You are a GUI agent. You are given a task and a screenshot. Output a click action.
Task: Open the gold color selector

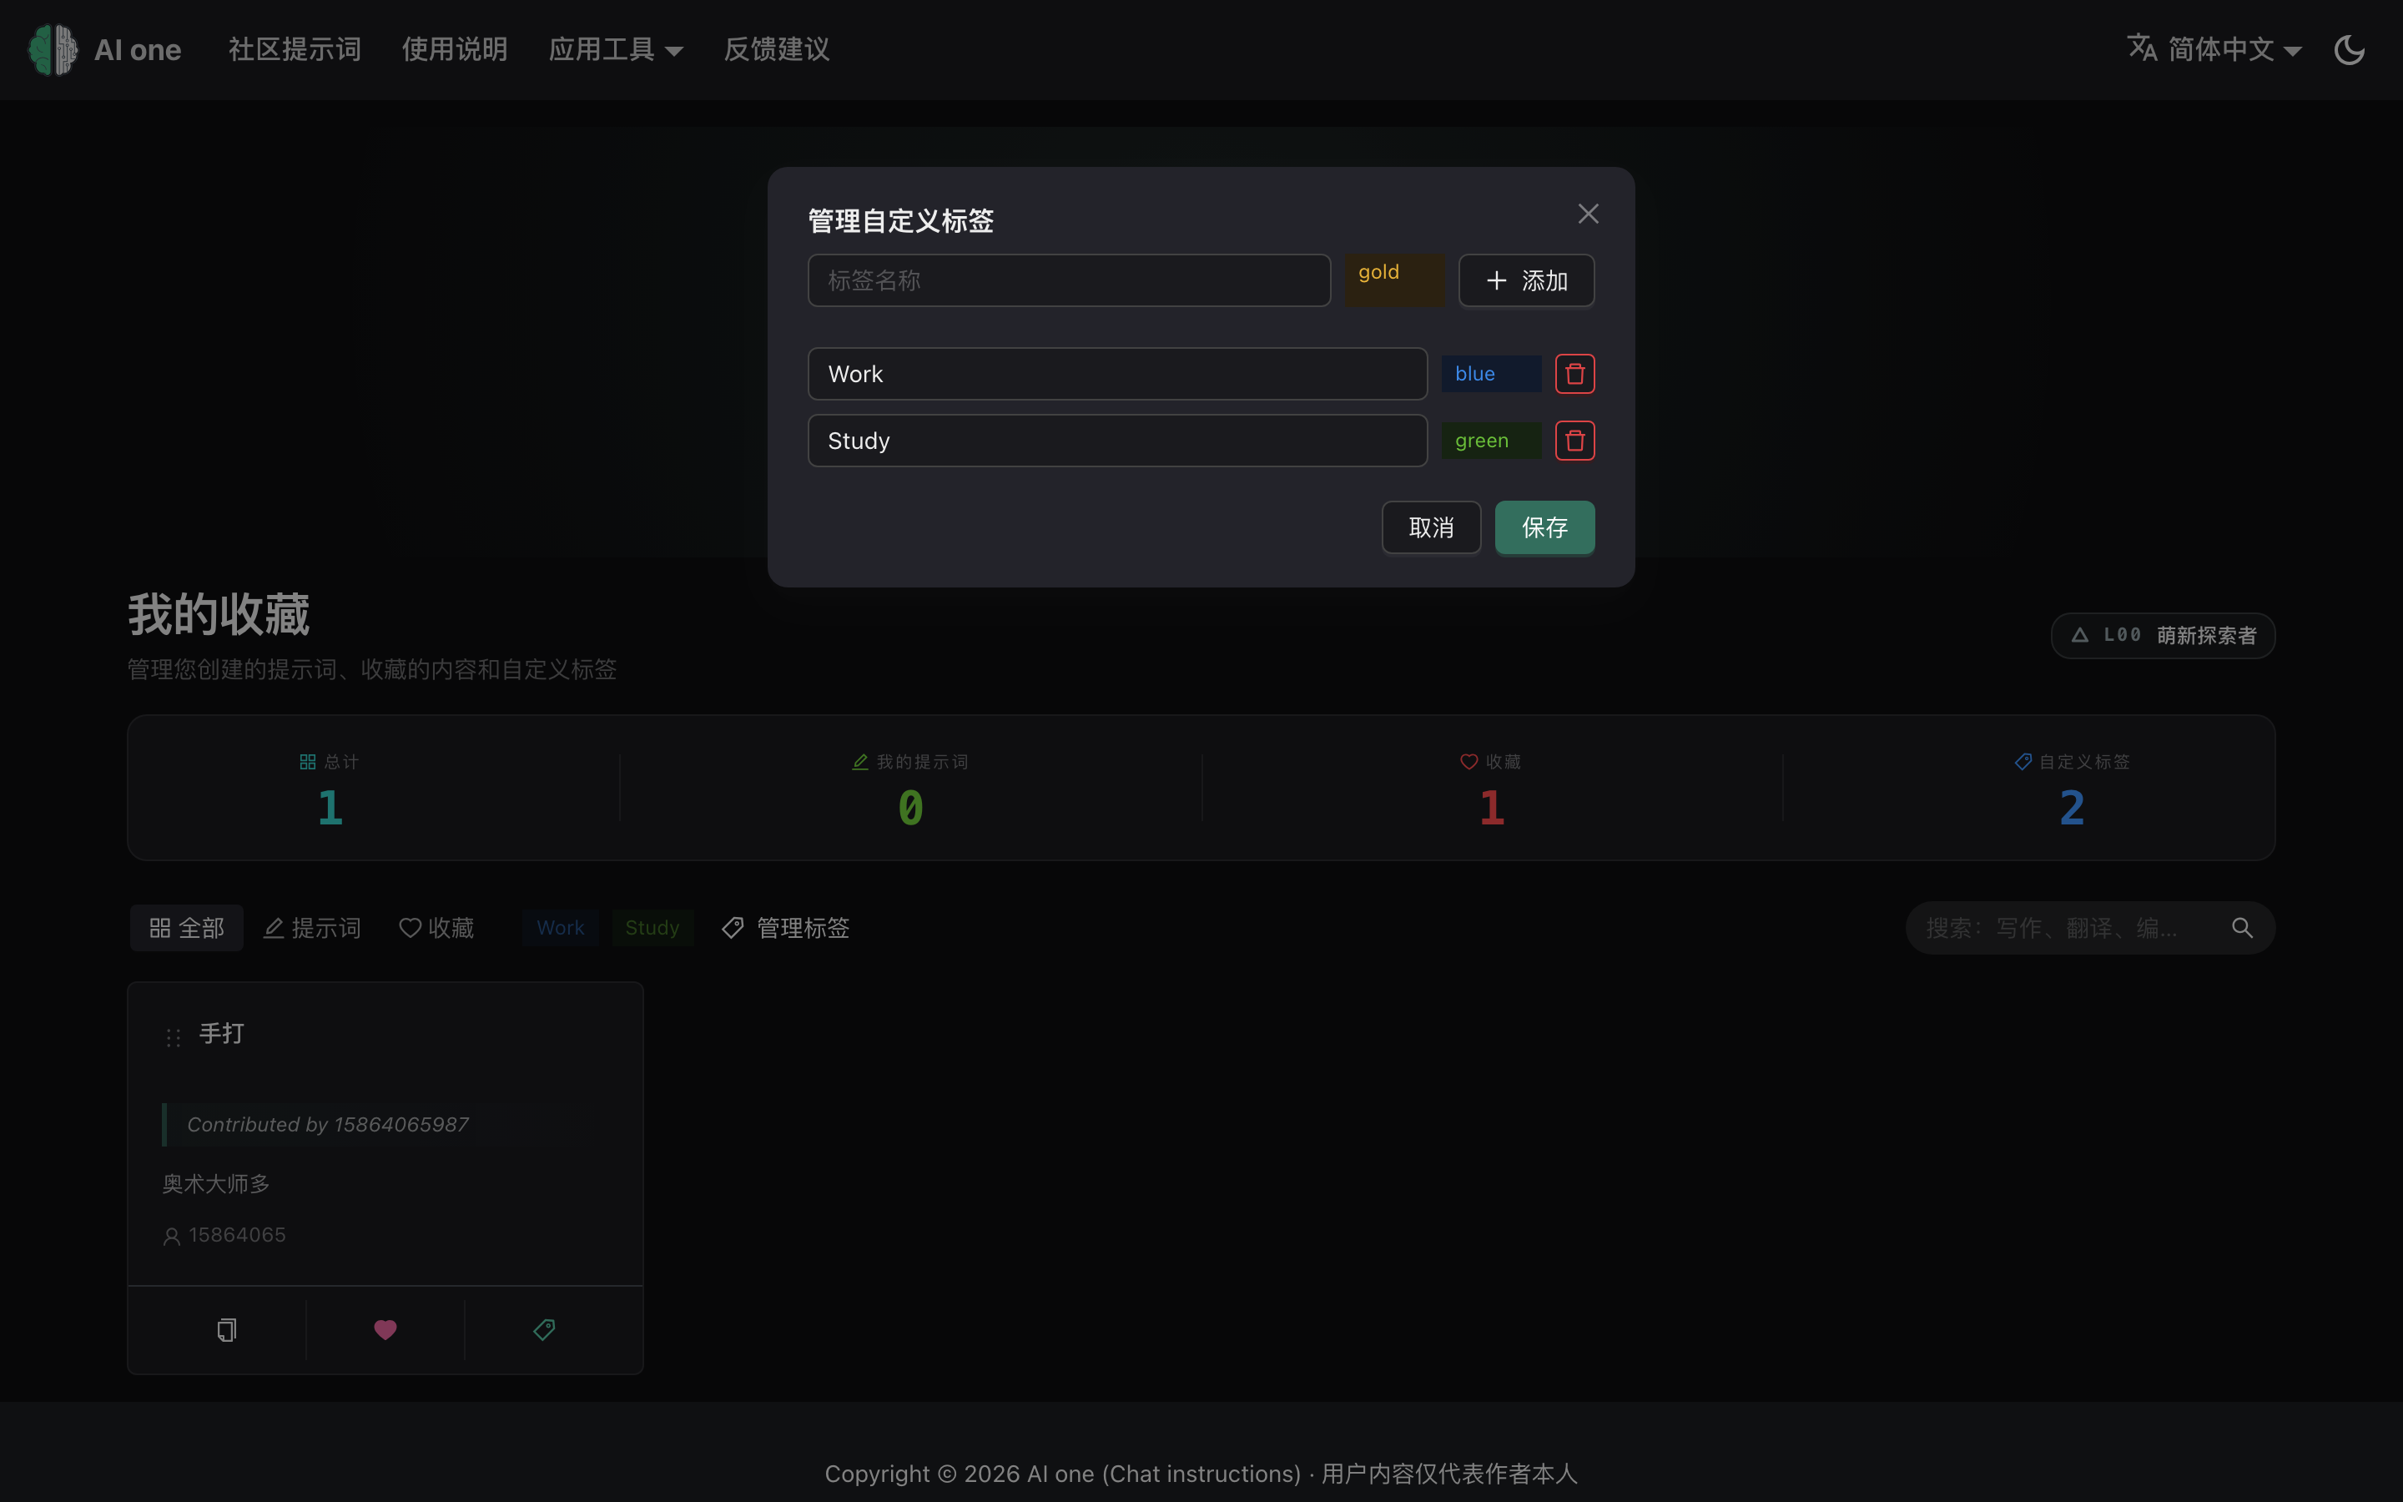pos(1394,280)
